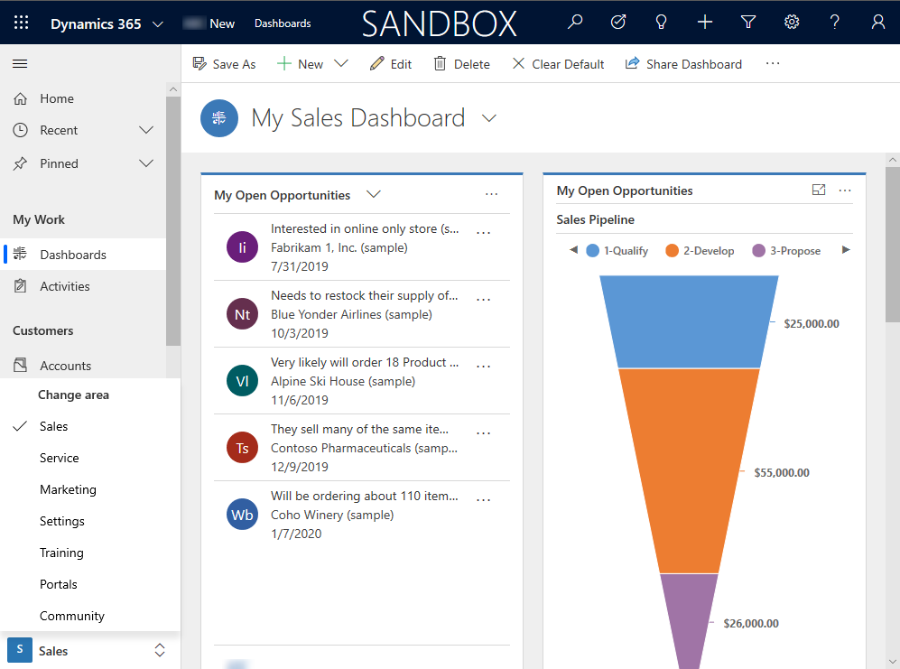
Task: Expand the Recent navigation section
Action: click(146, 130)
